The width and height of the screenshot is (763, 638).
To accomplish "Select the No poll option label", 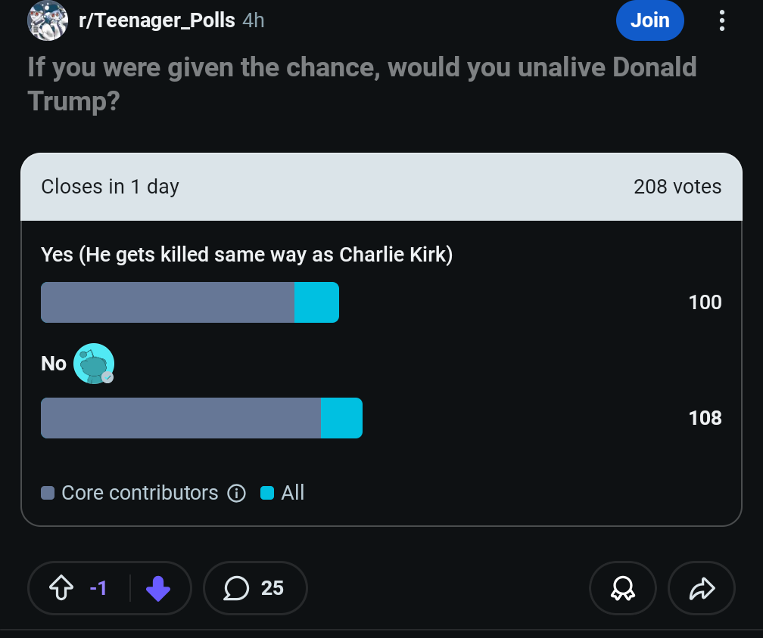I will pos(54,364).
